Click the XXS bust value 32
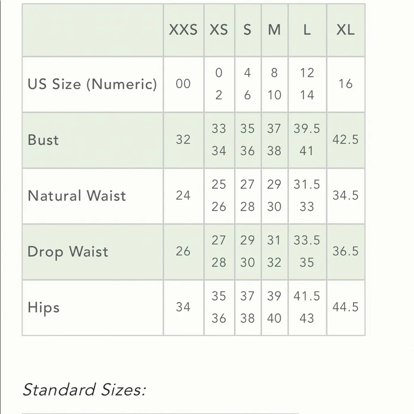The image size is (414, 414). (x=183, y=140)
